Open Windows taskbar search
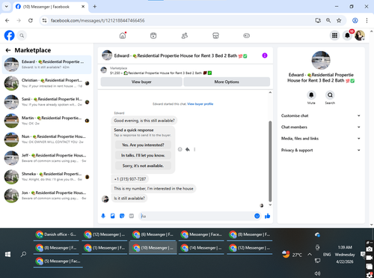This screenshot has height=278, width=374. click(23, 254)
